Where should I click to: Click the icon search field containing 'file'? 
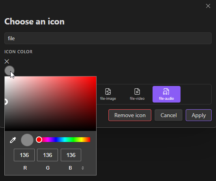pos(108,38)
